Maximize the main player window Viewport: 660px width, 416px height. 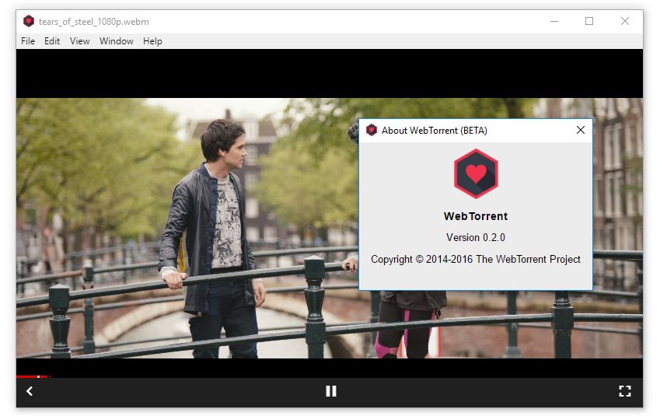click(588, 21)
